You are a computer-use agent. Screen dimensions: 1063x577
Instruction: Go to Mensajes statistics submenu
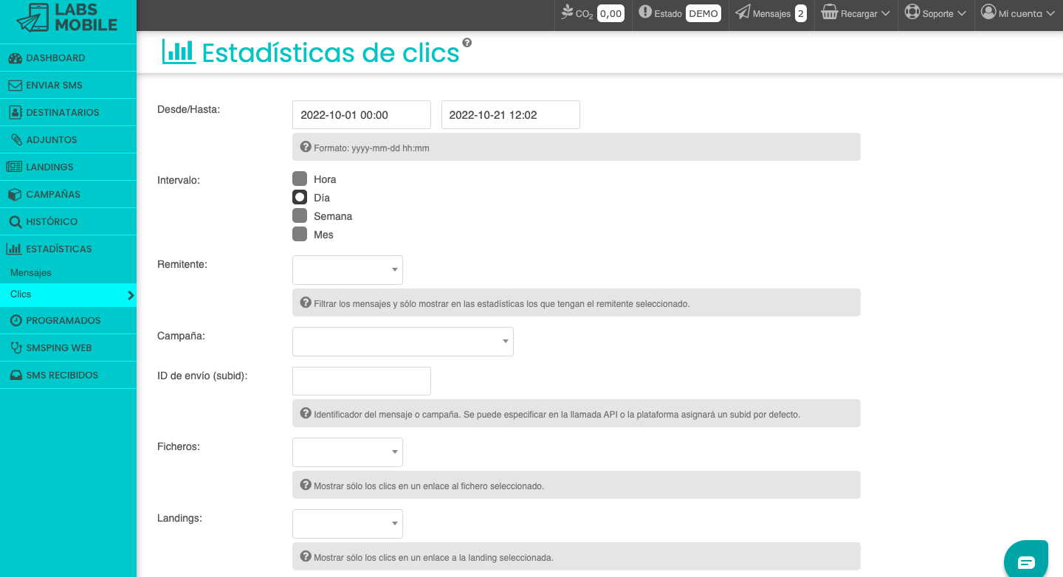coord(31,272)
